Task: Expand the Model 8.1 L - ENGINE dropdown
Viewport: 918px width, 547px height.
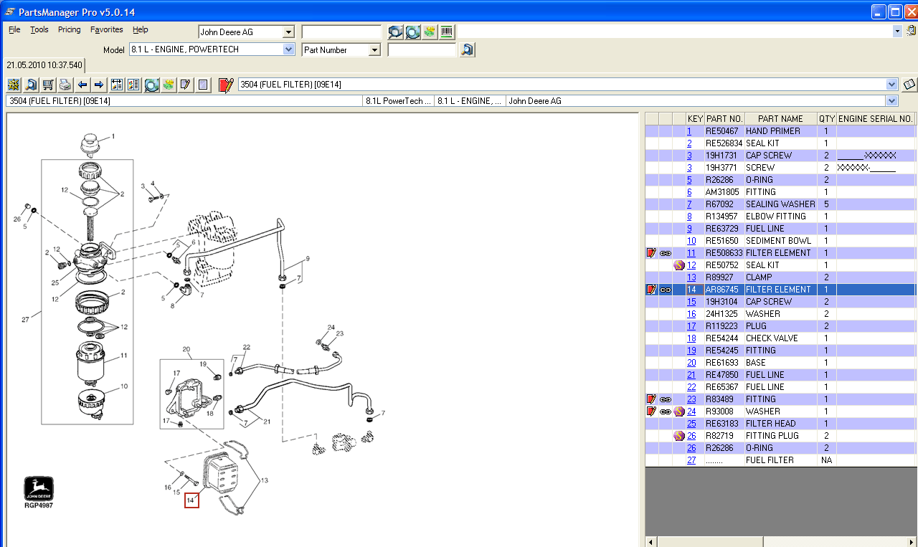Action: (x=288, y=49)
